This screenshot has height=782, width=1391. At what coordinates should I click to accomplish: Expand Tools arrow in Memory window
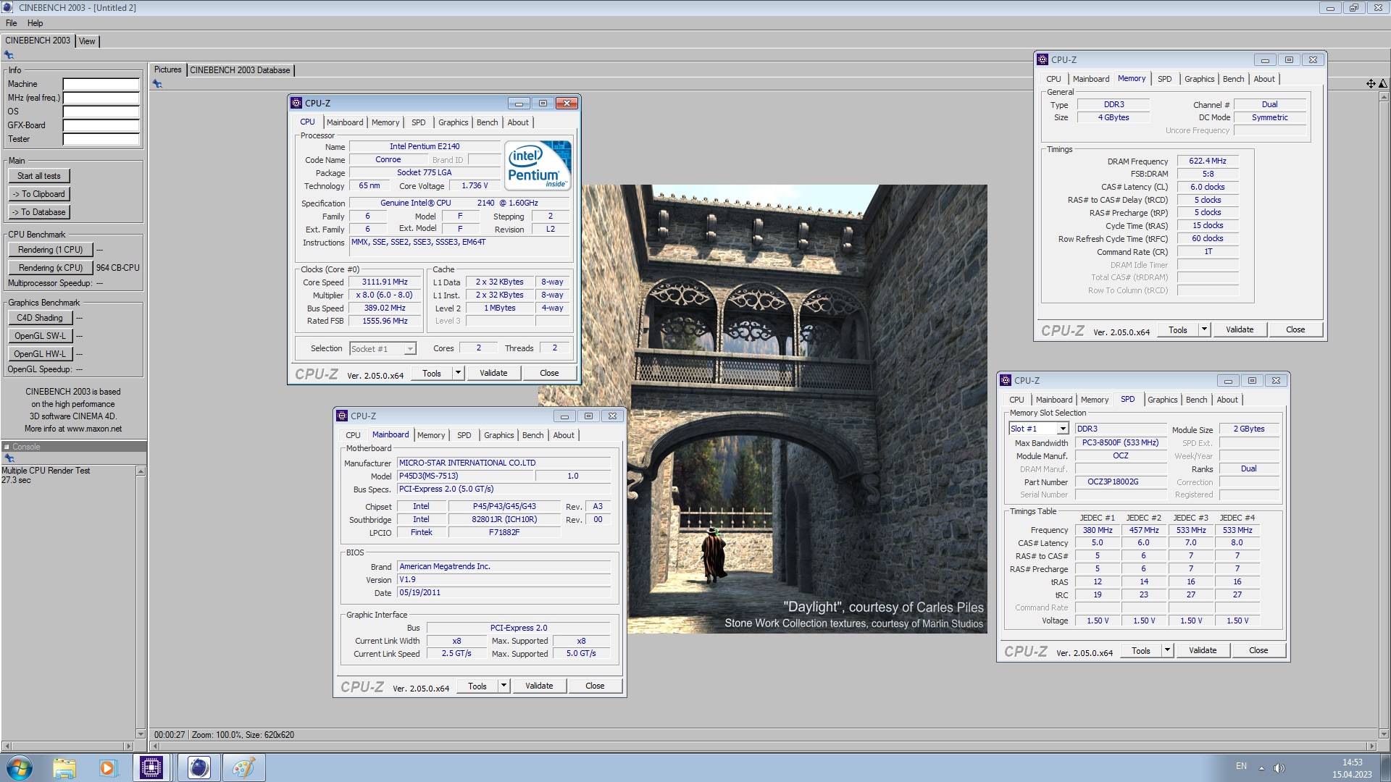[1204, 329]
